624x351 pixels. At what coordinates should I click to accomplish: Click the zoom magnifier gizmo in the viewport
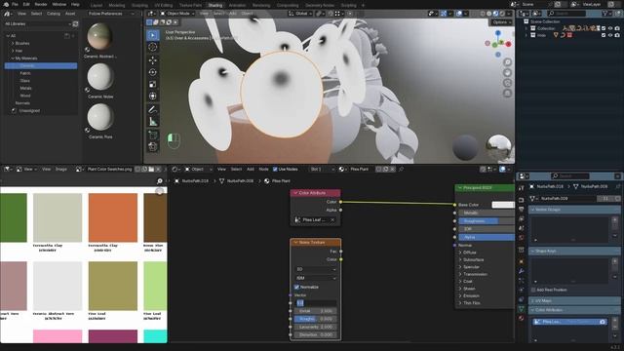click(507, 62)
